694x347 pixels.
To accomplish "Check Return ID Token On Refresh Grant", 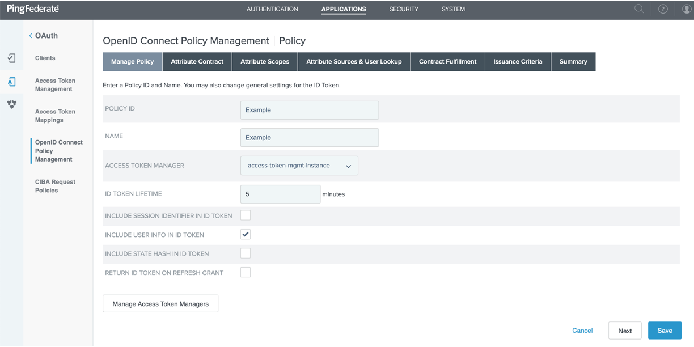I will 245,272.
